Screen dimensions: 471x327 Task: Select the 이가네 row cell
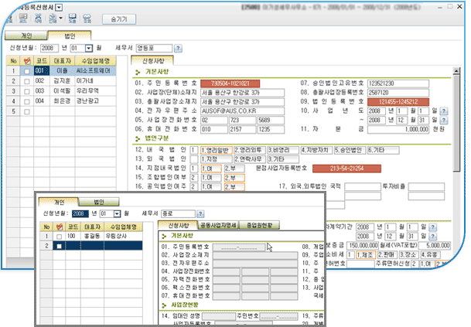click(x=95, y=81)
